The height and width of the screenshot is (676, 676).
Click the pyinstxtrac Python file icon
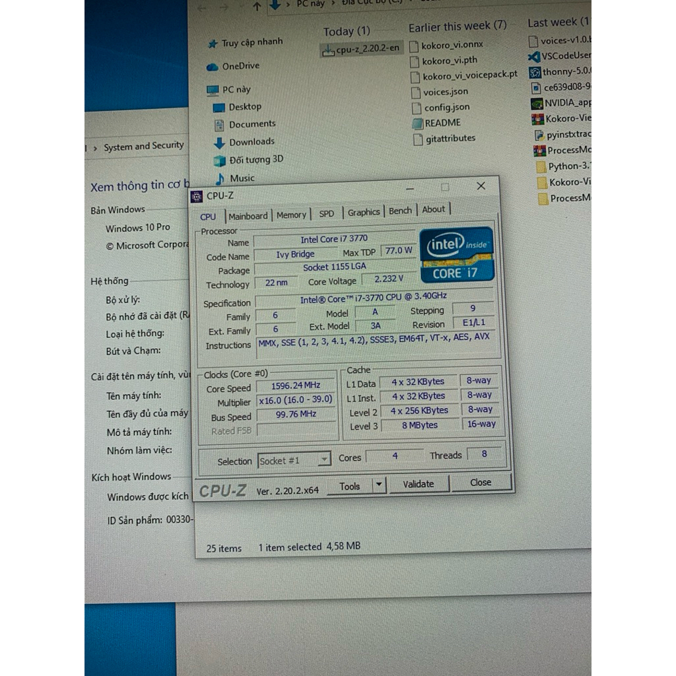tap(539, 135)
